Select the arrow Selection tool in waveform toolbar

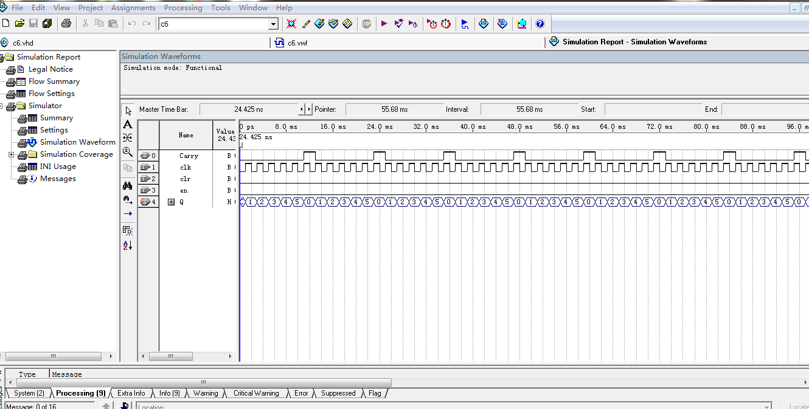[128, 111]
